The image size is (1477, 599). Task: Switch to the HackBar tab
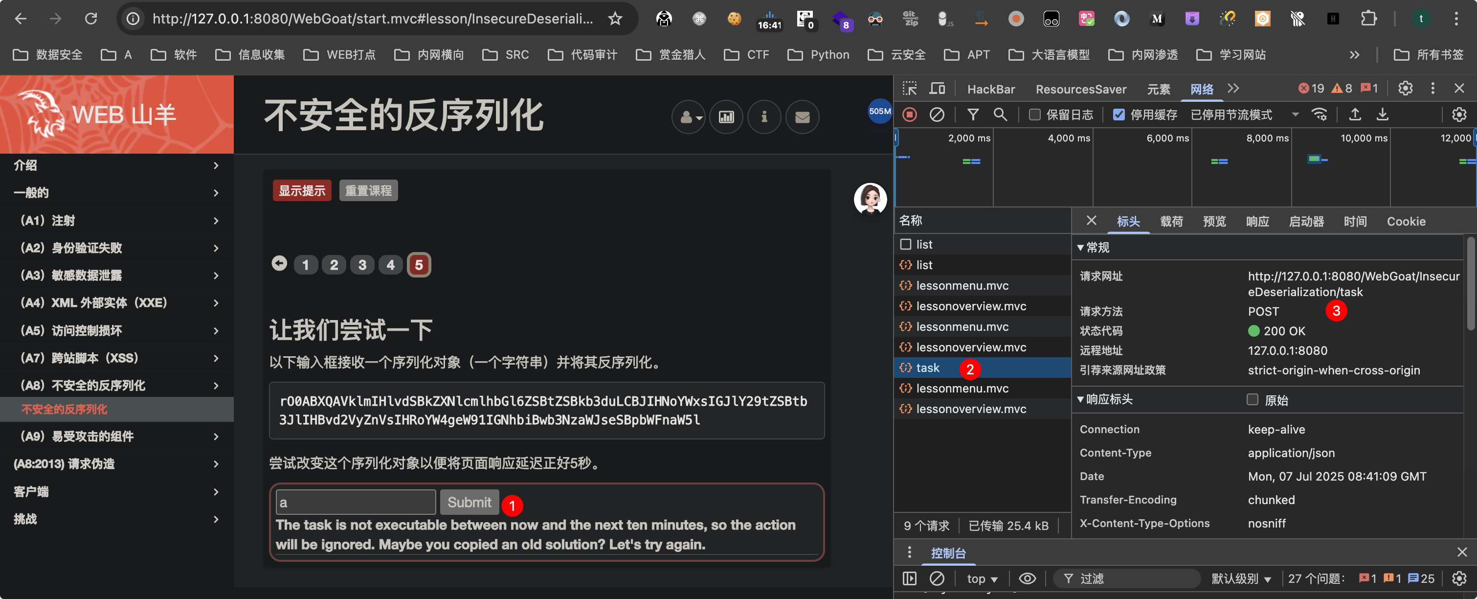tap(991, 90)
